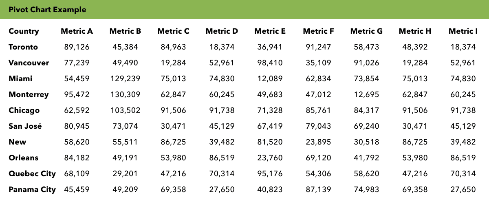Click the Quebec City row label
The height and width of the screenshot is (203, 489).
(x=32, y=174)
